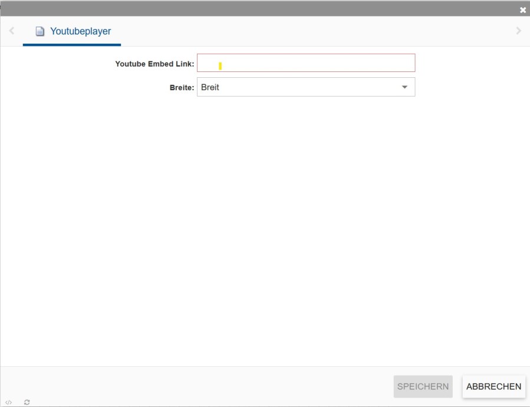Image resolution: width=530 pixels, height=407 pixels.
Task: Click the white X icon on title bar
Action: [x=522, y=9]
